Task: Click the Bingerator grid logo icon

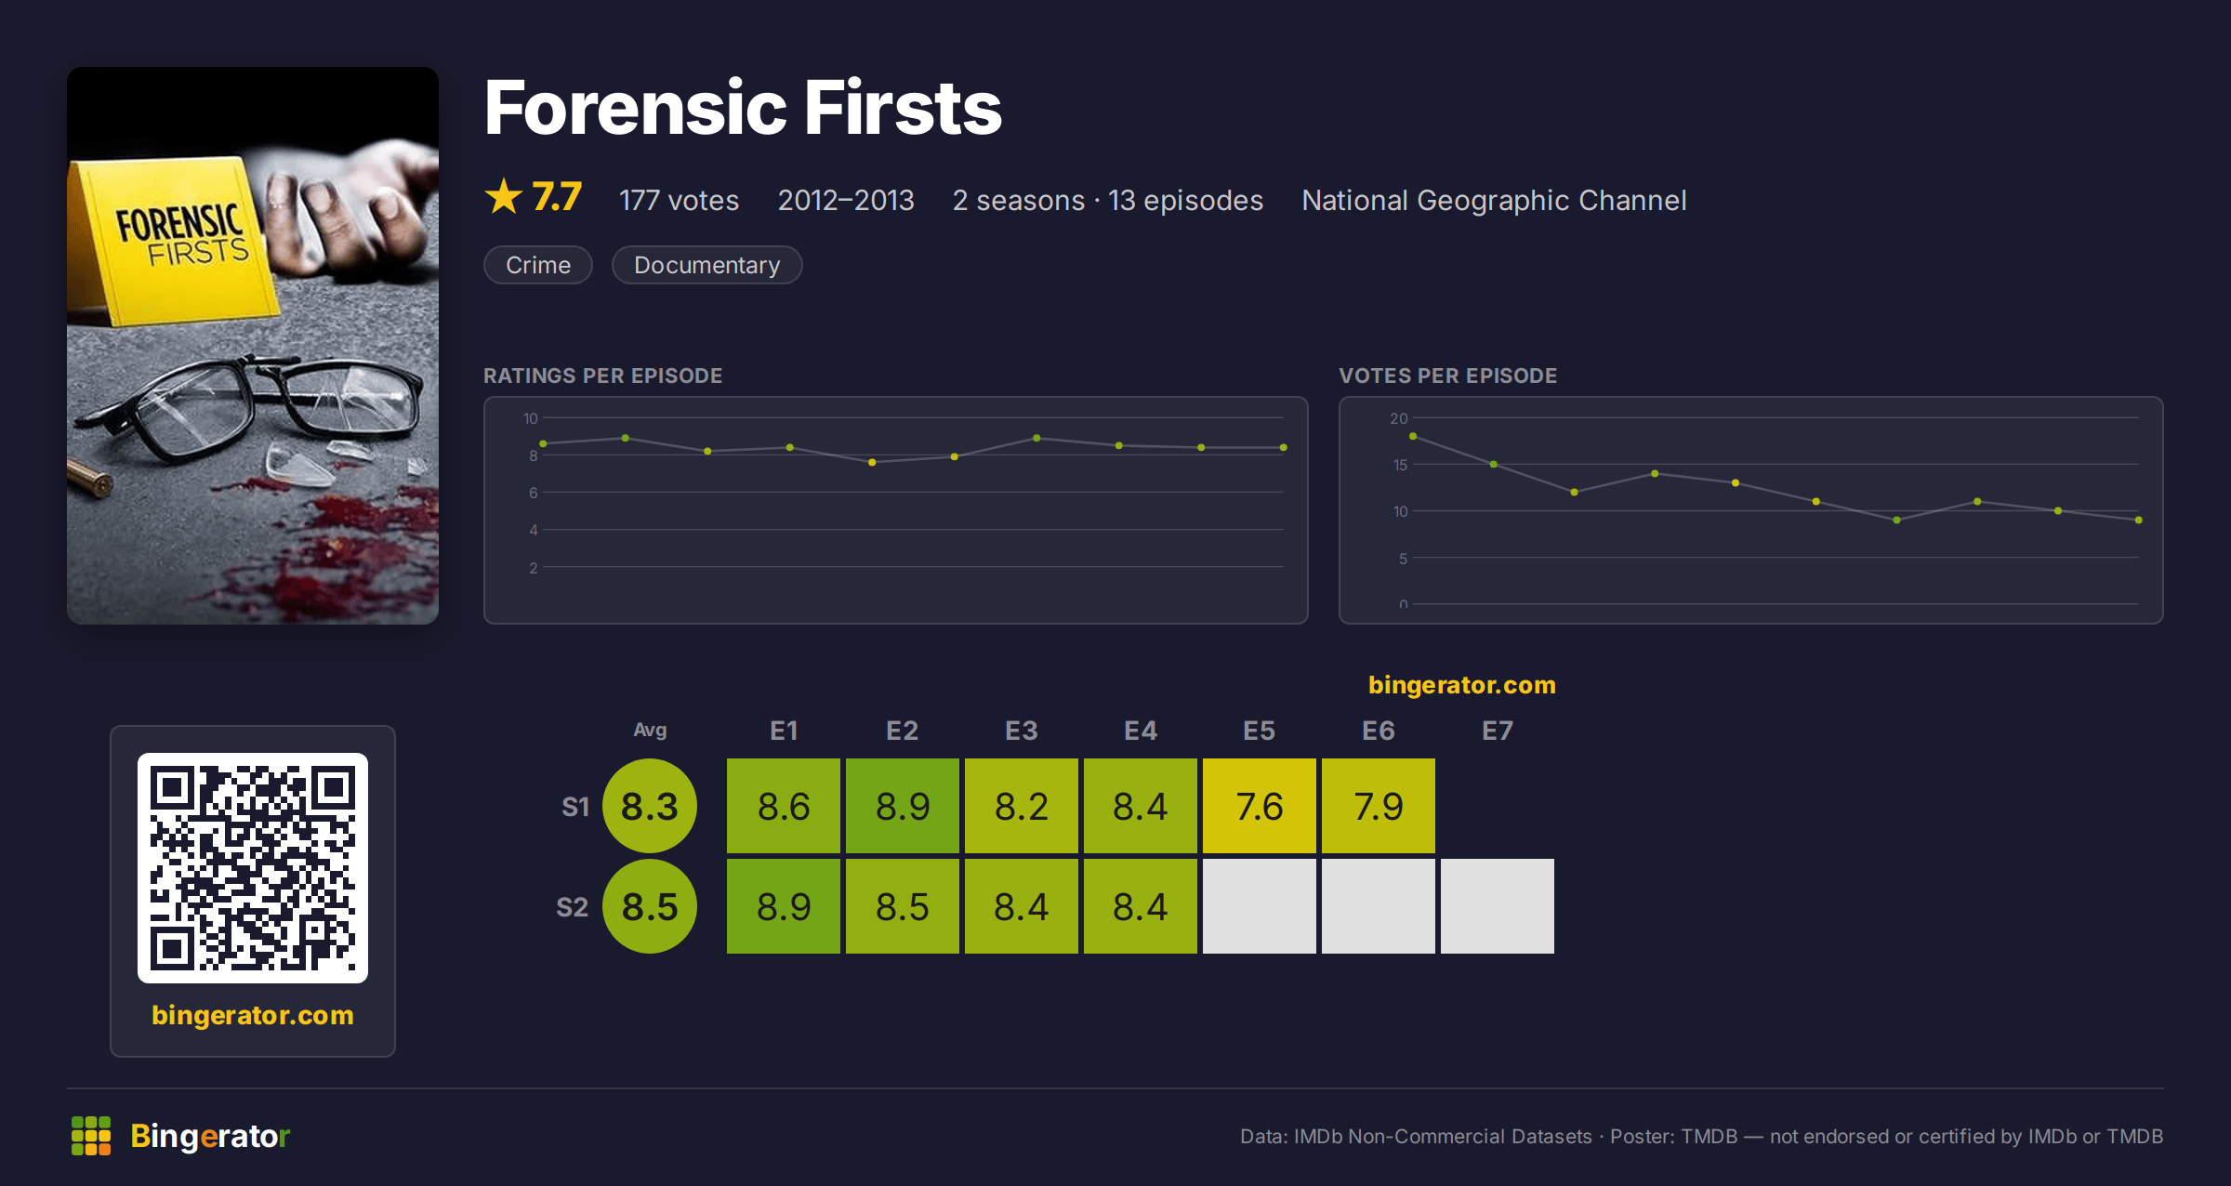Action: tap(91, 1136)
